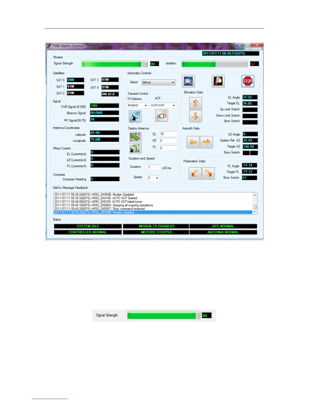Click the Duration input field
Image resolution: width=309 pixels, height=401 pixels.
(x=153, y=167)
